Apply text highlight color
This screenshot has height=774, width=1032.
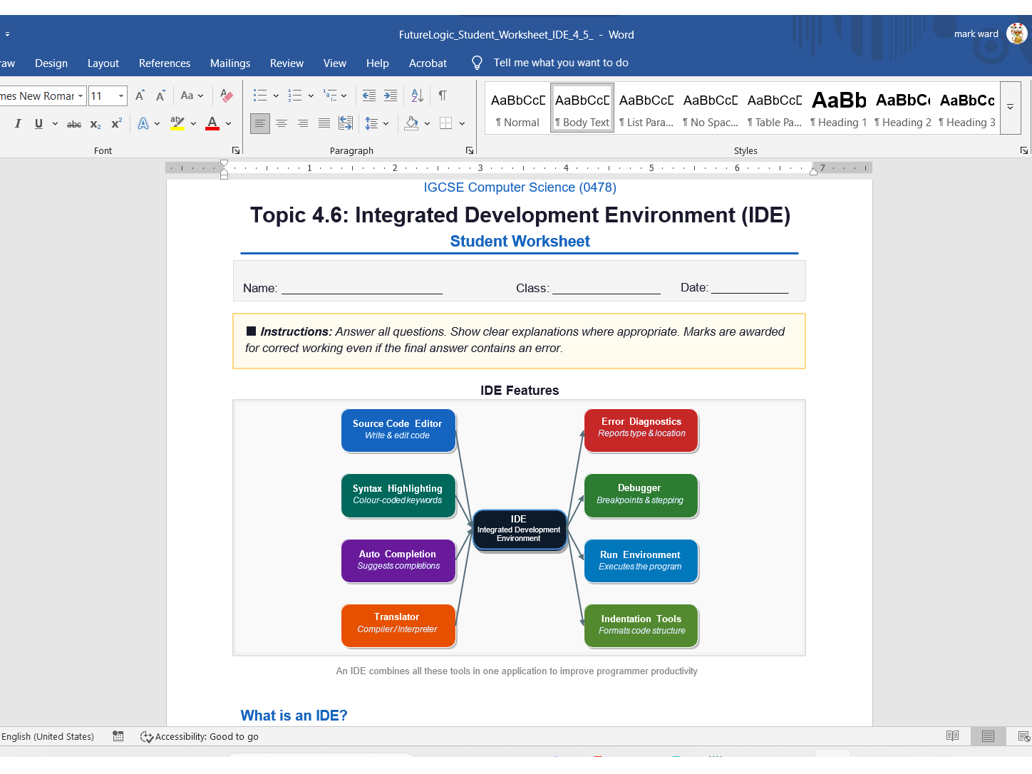[x=177, y=123]
